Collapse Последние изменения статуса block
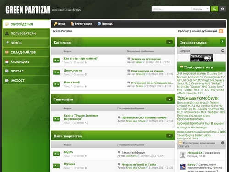The image size is (229, 172). pos(223,143)
